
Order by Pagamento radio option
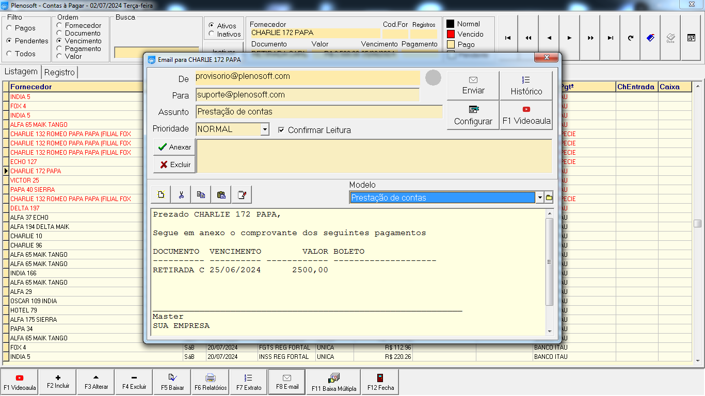pyautogui.click(x=59, y=48)
